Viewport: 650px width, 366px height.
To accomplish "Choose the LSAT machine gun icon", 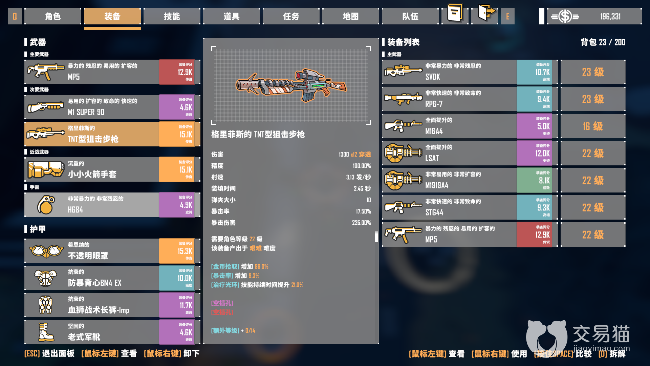I will point(403,153).
